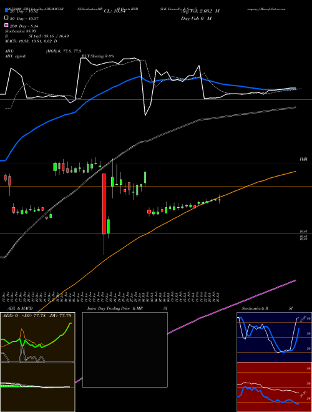The image size is (312, 412).
Task: Click the white 50 Day legend swatch
Action: tap(6, 18)
